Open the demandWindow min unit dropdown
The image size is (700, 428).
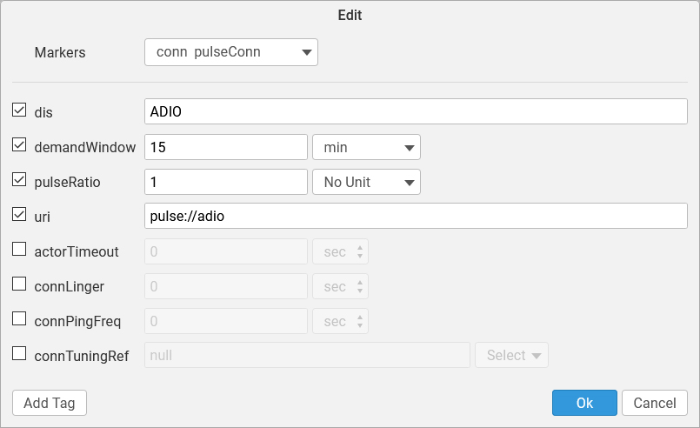(366, 147)
